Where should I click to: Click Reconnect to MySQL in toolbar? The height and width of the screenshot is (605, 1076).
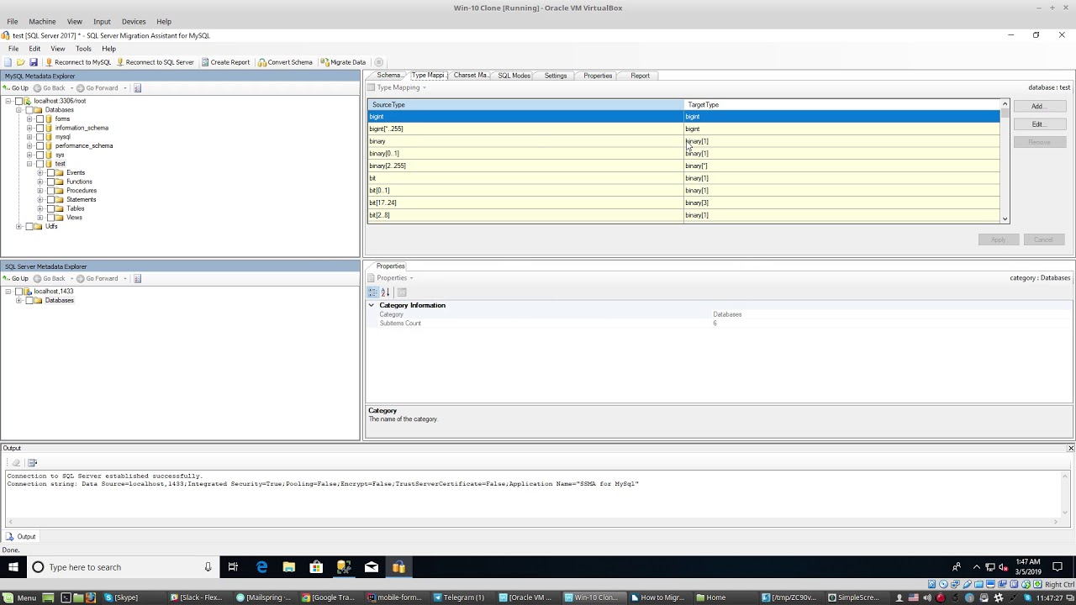pyautogui.click(x=78, y=62)
